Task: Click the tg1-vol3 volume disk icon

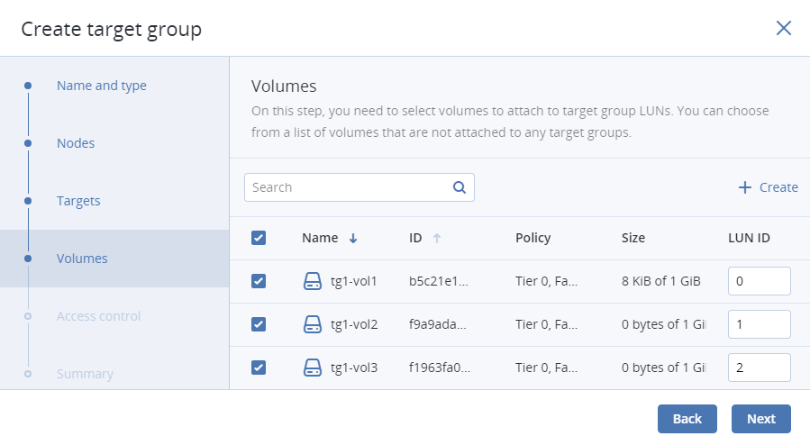Action: [x=312, y=368]
